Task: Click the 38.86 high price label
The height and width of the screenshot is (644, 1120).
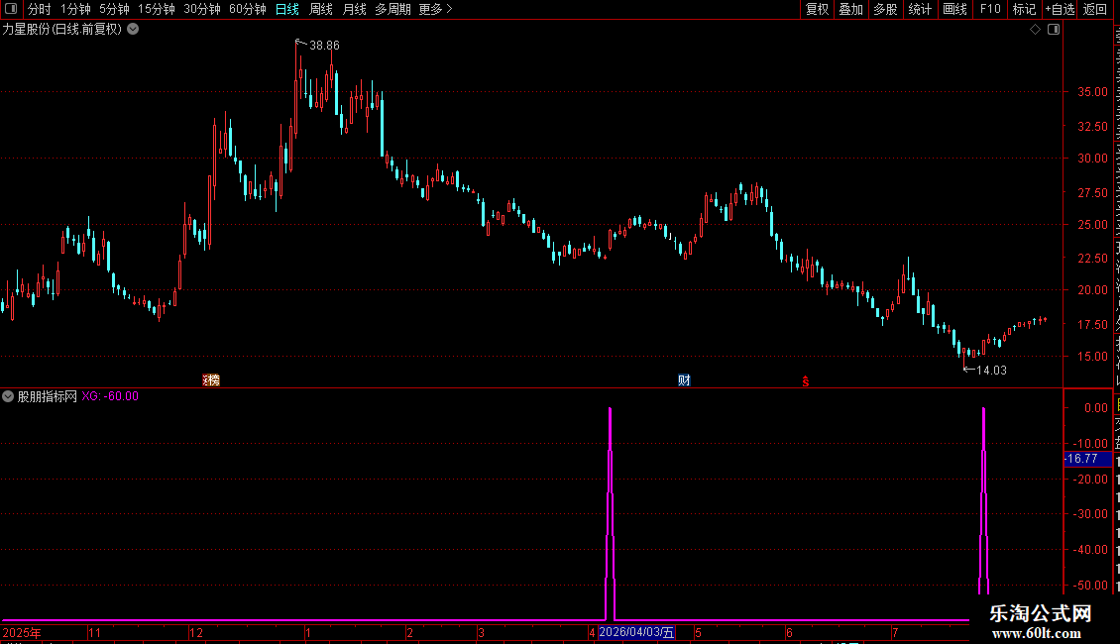Action: coord(324,46)
